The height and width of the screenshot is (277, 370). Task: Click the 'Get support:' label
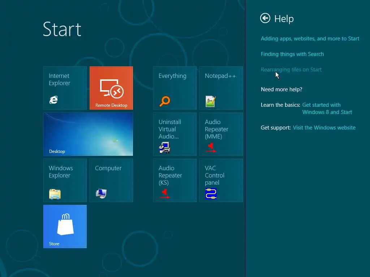pyautogui.click(x=276, y=128)
